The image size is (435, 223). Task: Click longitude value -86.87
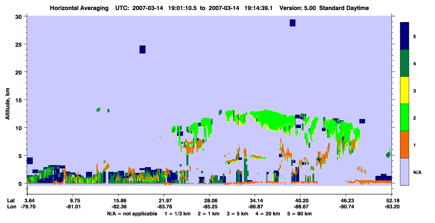(x=255, y=207)
